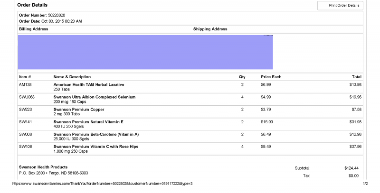Click Swanson Premium Vitamin C with Rose Hips
Screen dimensions: 380x193
[x=96, y=147]
